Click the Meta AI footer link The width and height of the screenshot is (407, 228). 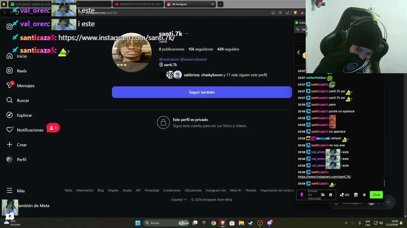pyautogui.click(x=235, y=190)
